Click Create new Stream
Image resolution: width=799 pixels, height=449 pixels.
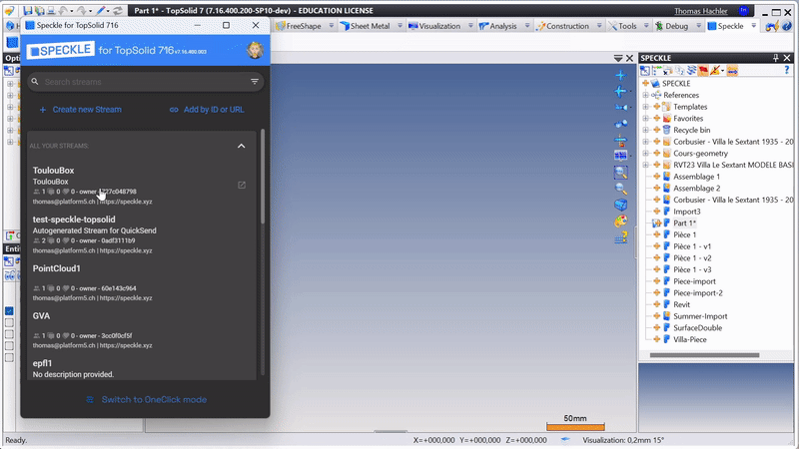[x=81, y=110]
